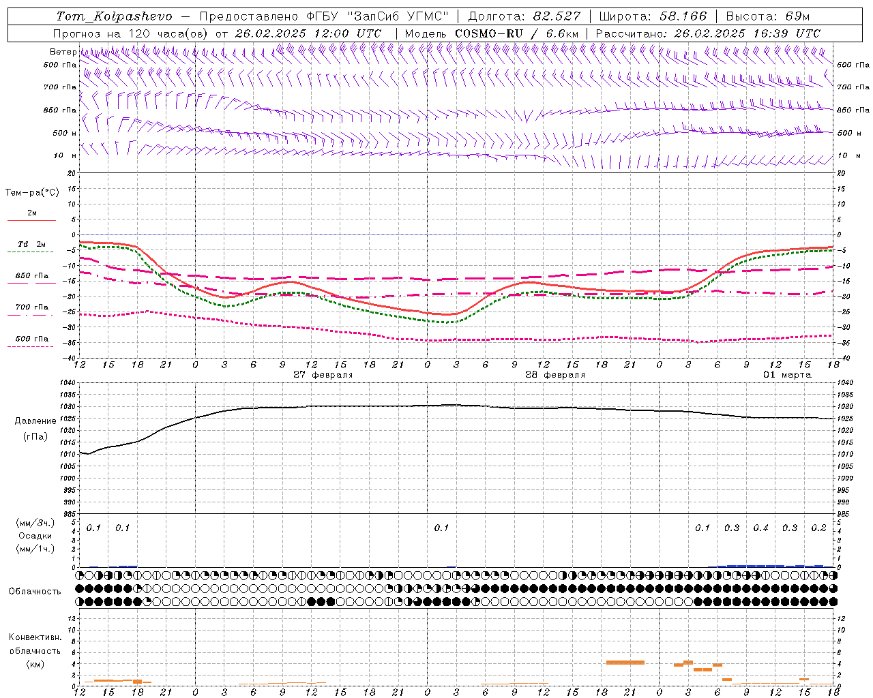Click the (гПа) unit under Давление

click(x=35, y=437)
